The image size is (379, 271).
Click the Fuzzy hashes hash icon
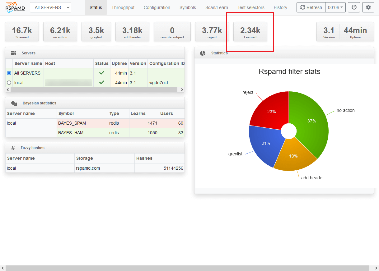(13, 147)
